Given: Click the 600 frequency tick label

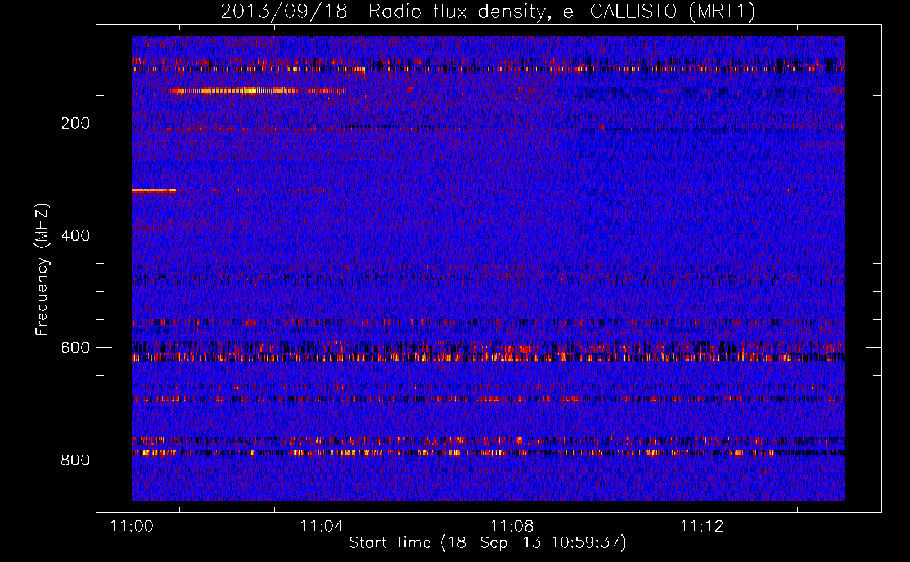Looking at the screenshot, I should pyautogui.click(x=75, y=348).
